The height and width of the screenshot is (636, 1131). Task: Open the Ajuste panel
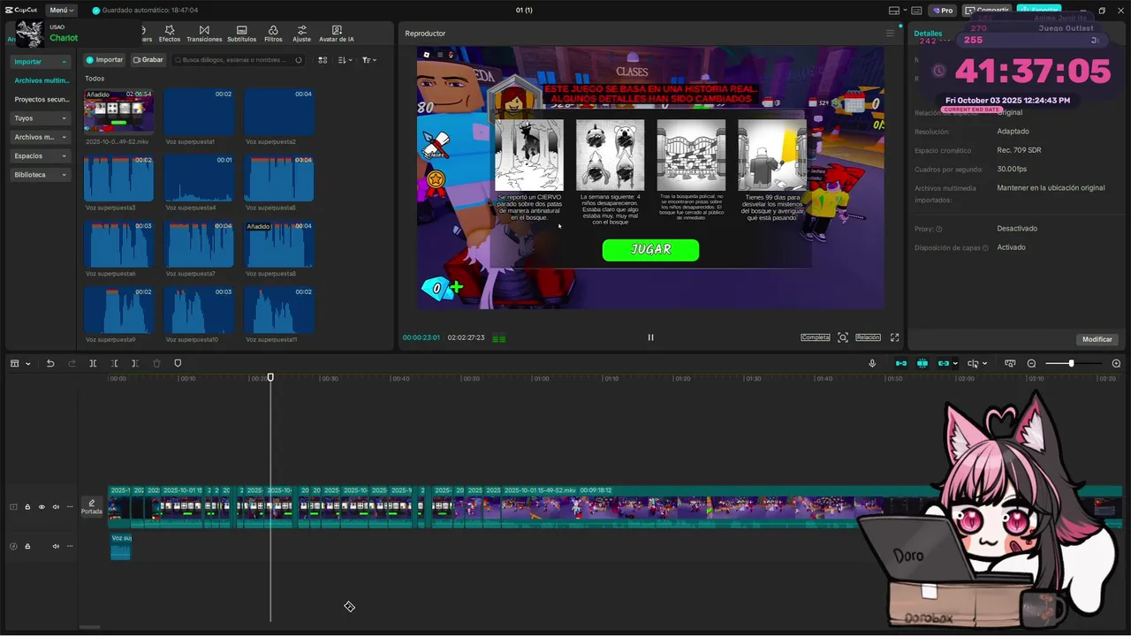[302, 34]
